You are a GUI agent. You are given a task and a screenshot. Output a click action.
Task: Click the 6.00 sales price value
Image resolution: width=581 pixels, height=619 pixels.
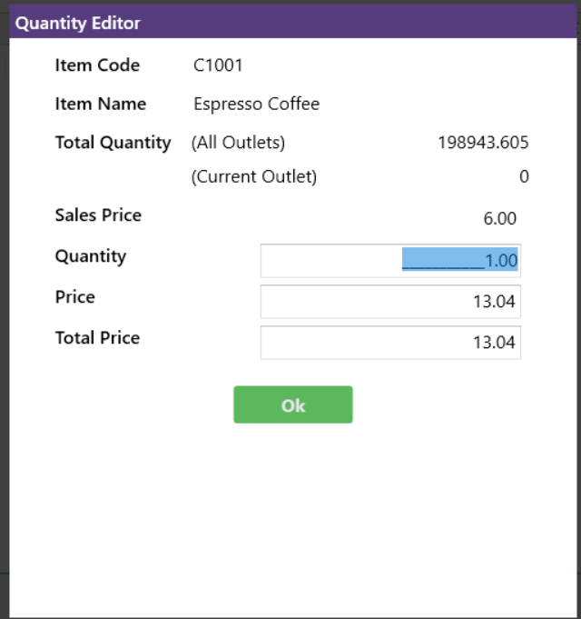tap(500, 218)
